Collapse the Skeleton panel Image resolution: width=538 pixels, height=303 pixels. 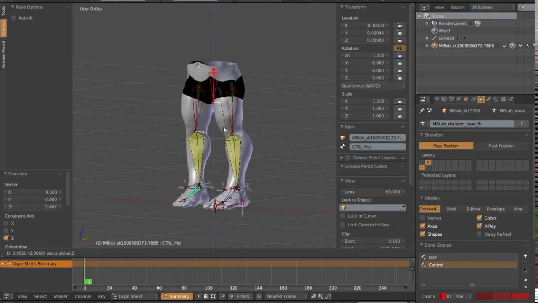(422, 135)
